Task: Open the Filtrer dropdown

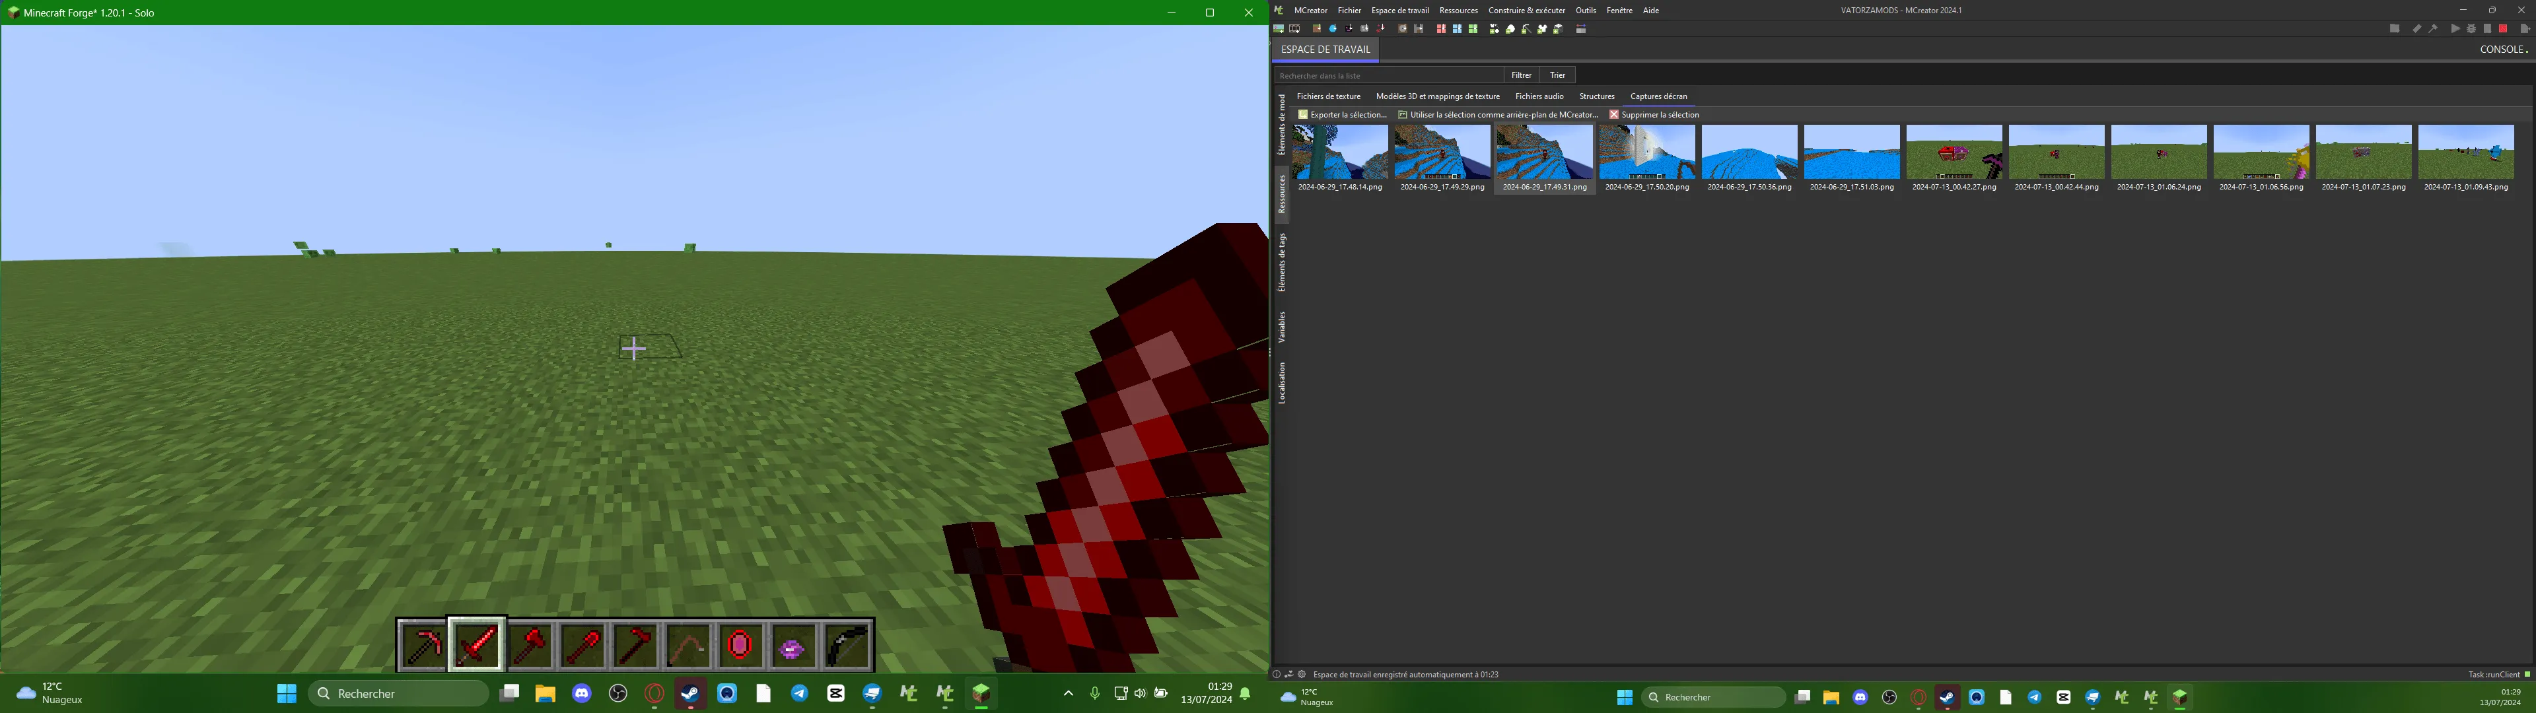Action: coord(1521,75)
